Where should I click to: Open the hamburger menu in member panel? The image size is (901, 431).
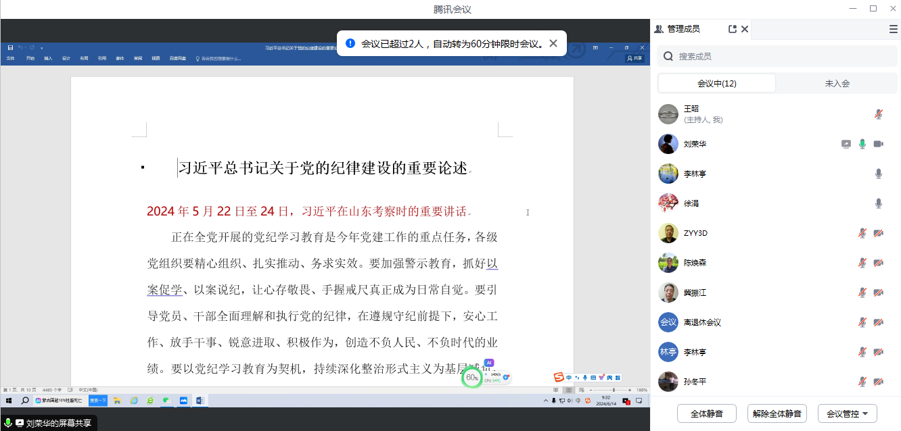pos(893,29)
